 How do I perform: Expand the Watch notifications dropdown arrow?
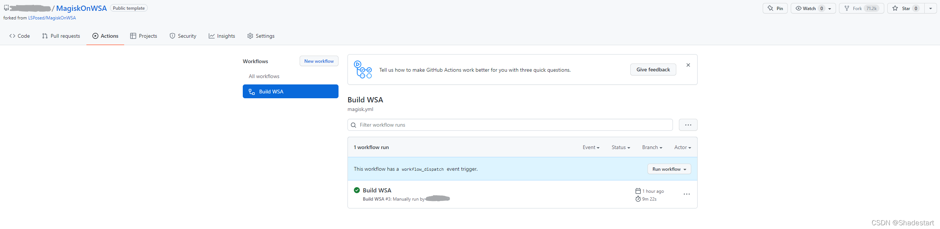[830, 9]
